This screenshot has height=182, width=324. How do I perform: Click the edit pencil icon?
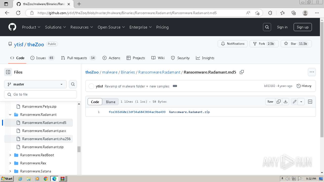pyautogui.click(x=295, y=102)
